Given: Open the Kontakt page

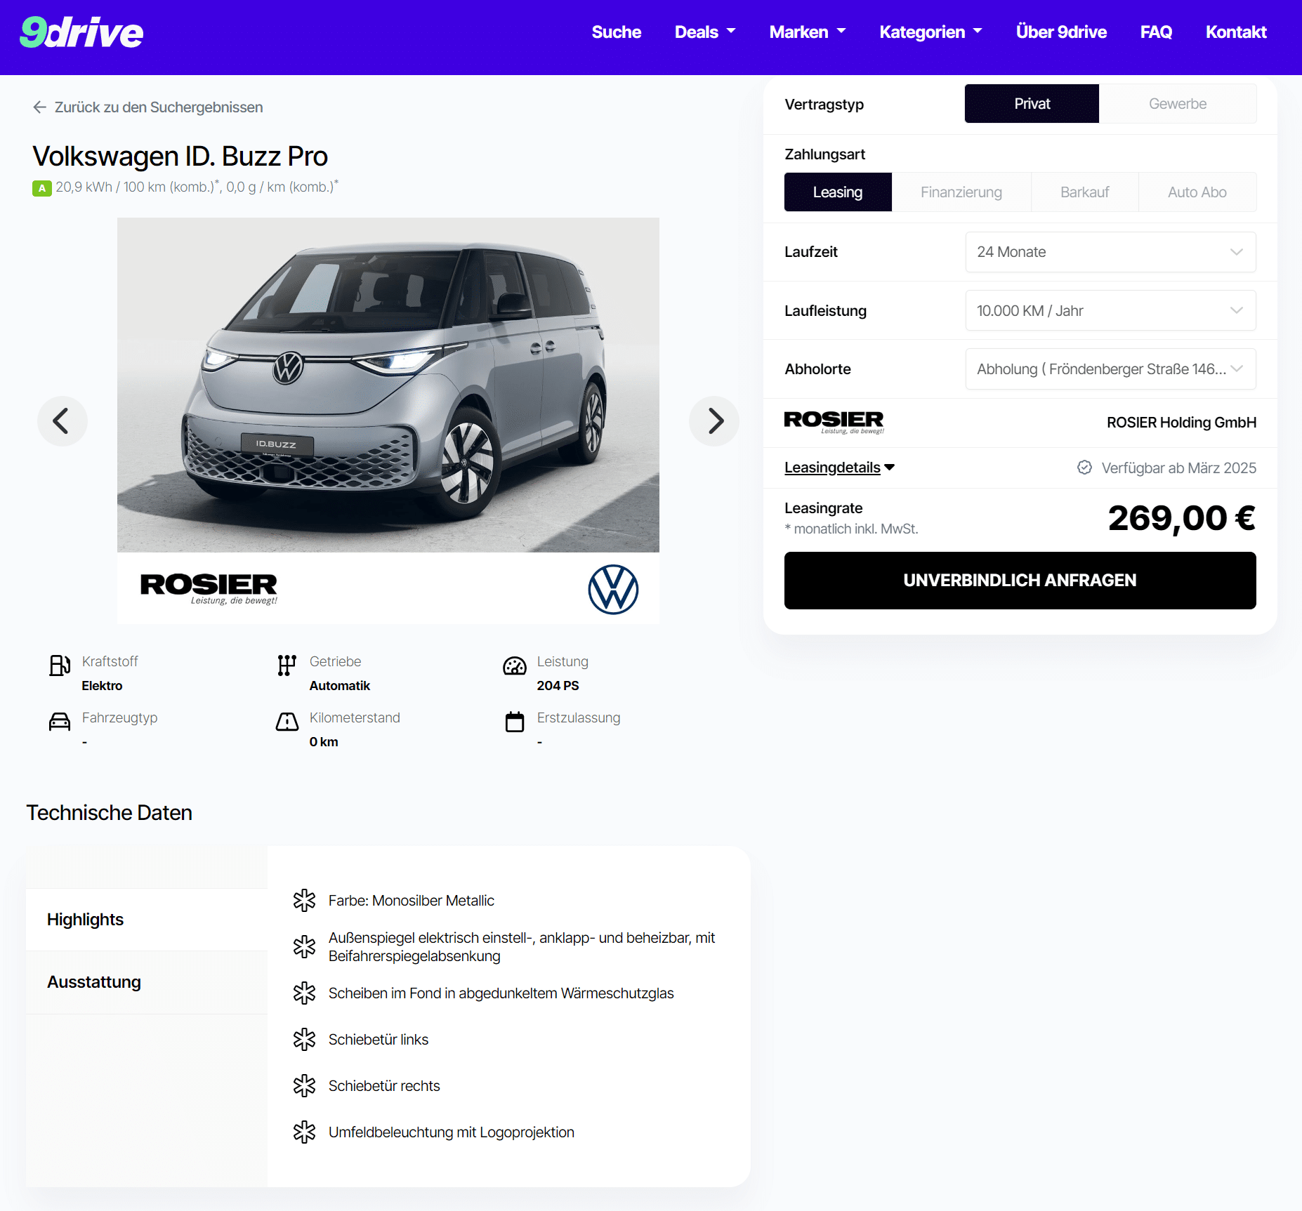Looking at the screenshot, I should click(x=1236, y=32).
